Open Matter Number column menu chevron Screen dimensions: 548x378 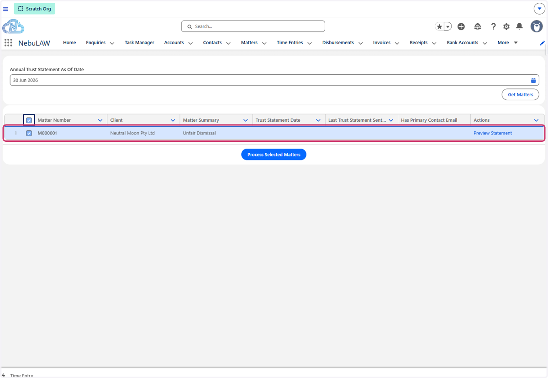point(100,120)
